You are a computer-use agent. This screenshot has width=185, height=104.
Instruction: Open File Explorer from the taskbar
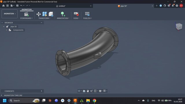tap(88, 101)
